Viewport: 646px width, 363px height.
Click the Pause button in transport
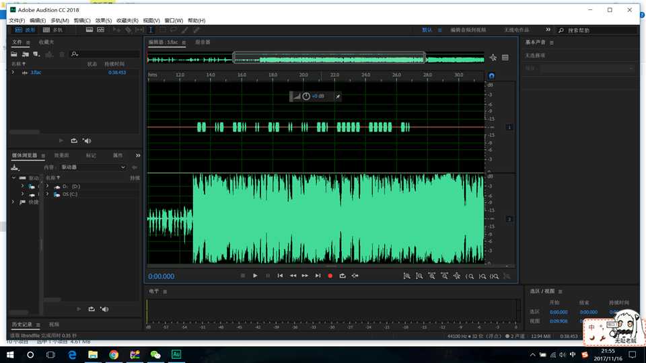[x=268, y=276]
